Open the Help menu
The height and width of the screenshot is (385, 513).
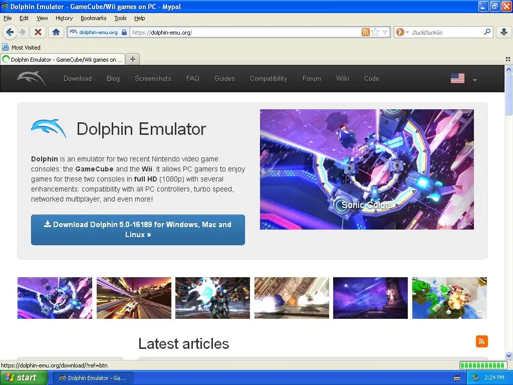click(139, 18)
